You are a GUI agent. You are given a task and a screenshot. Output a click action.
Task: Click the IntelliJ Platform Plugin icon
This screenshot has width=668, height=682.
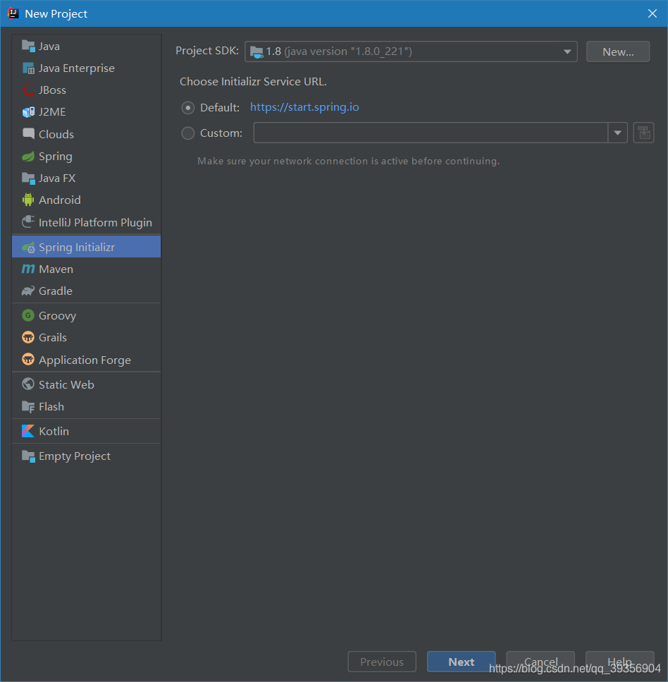(28, 222)
